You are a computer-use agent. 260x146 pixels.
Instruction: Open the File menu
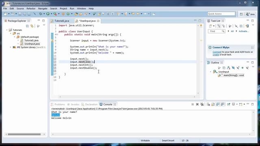pos(5,9)
